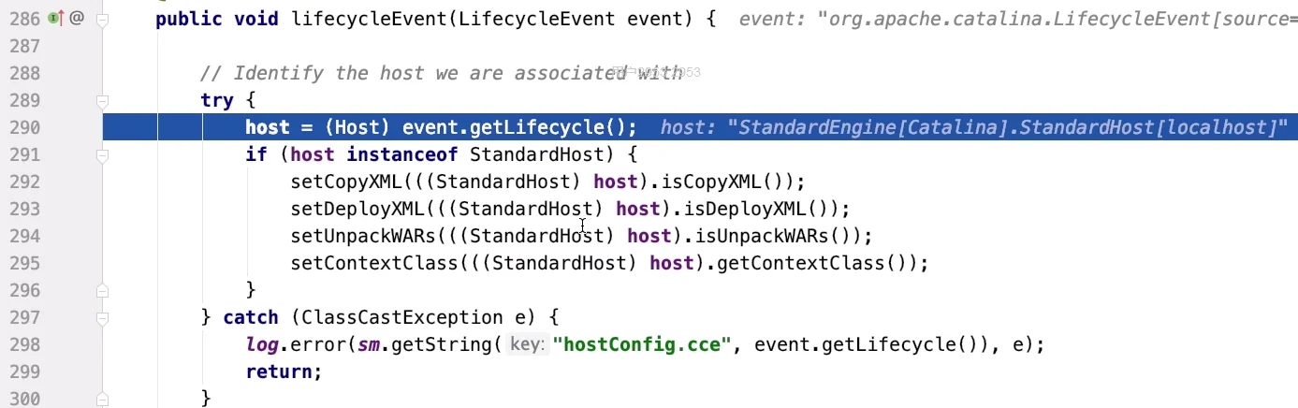
Task: Click the fold end marker on line 300
Action: (103, 399)
